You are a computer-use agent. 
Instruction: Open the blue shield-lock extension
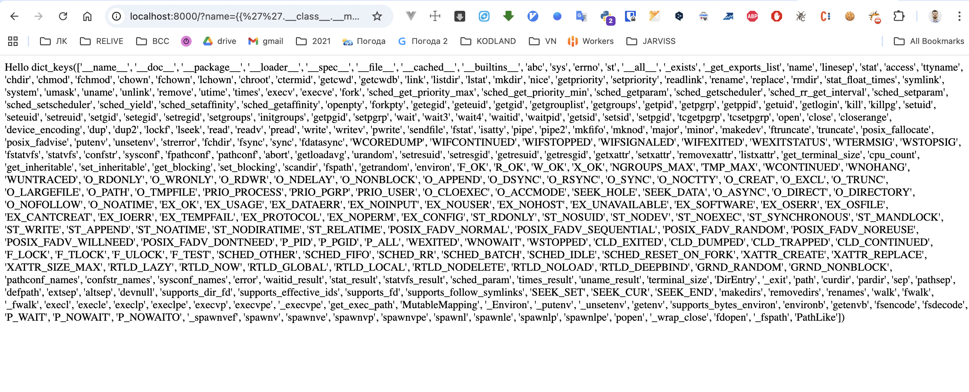[630, 16]
